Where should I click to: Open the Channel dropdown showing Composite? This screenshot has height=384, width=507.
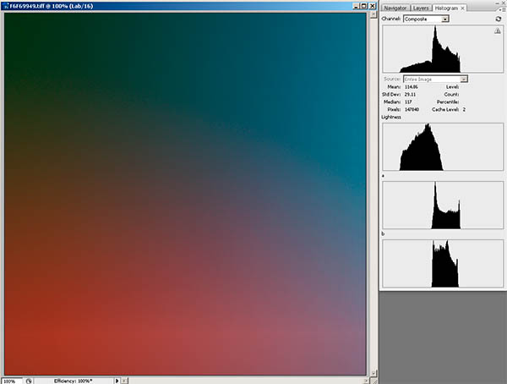[x=426, y=19]
